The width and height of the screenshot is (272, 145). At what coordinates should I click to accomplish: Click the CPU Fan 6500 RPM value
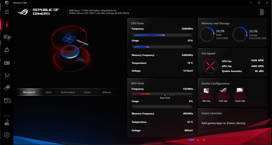(257, 60)
